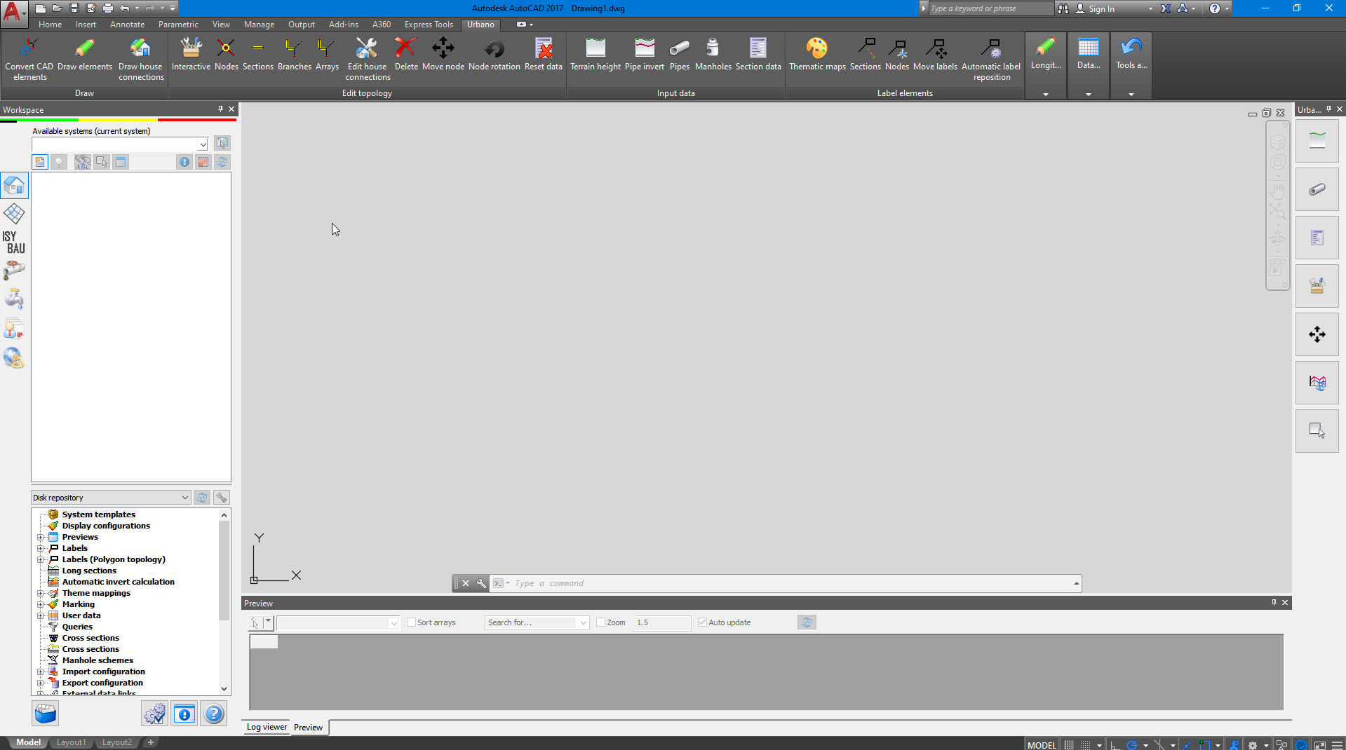Open Section data table
The height and width of the screenshot is (750, 1346).
[758, 54]
